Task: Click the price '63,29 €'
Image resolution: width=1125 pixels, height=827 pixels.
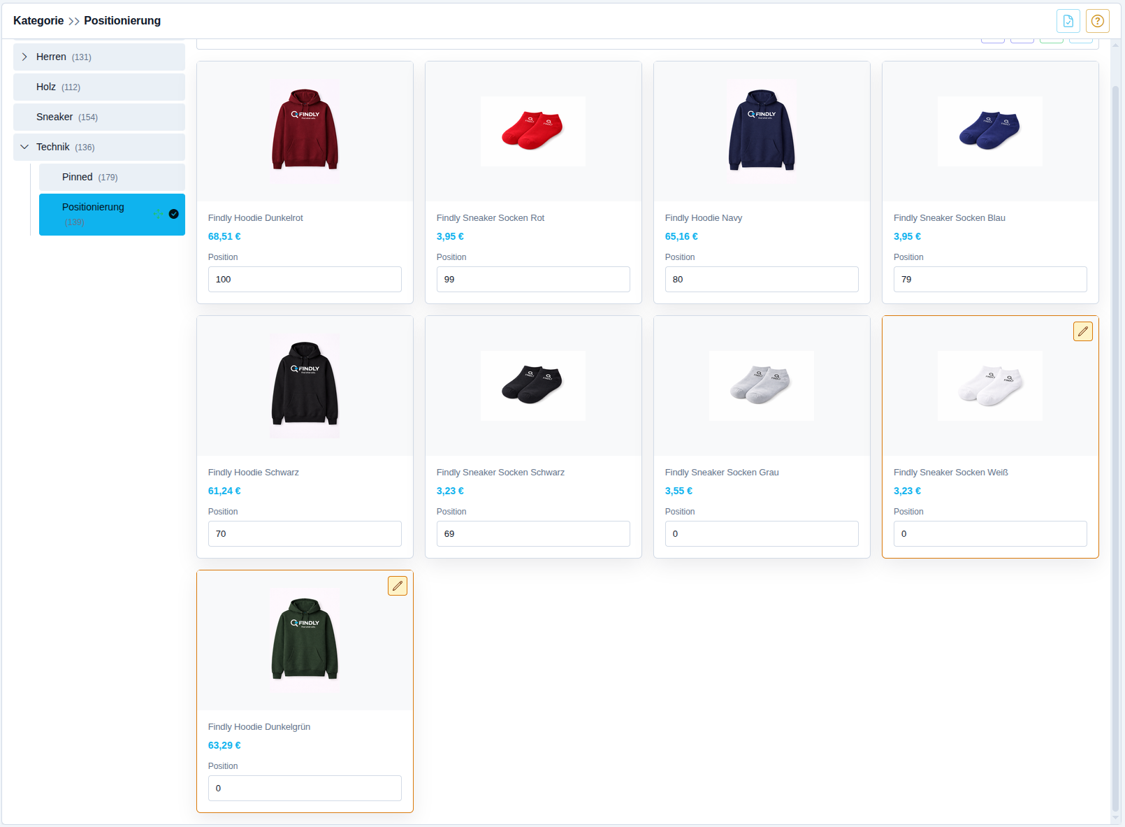Action: click(x=224, y=745)
